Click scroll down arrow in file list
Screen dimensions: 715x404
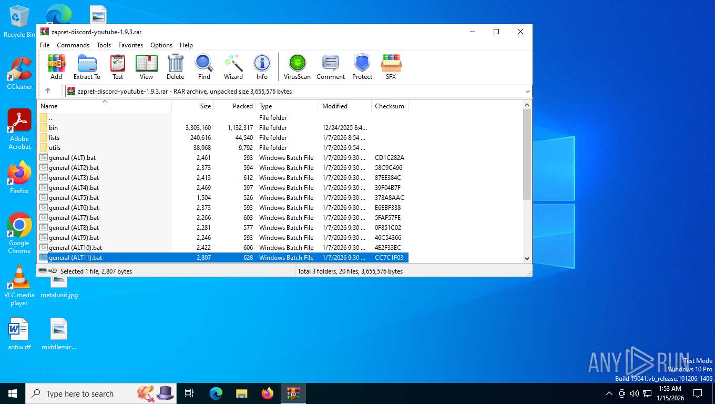(527, 258)
